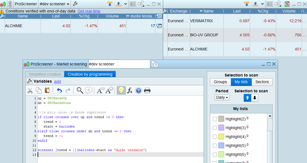307x163 pixels.
Task: Print the code using the printer icon
Action: point(147,90)
